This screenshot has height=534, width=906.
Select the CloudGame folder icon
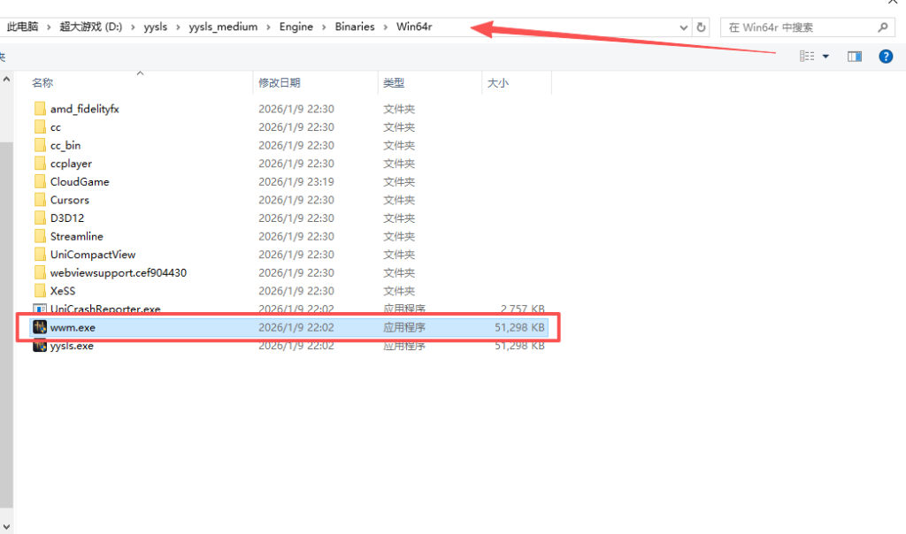(x=40, y=182)
